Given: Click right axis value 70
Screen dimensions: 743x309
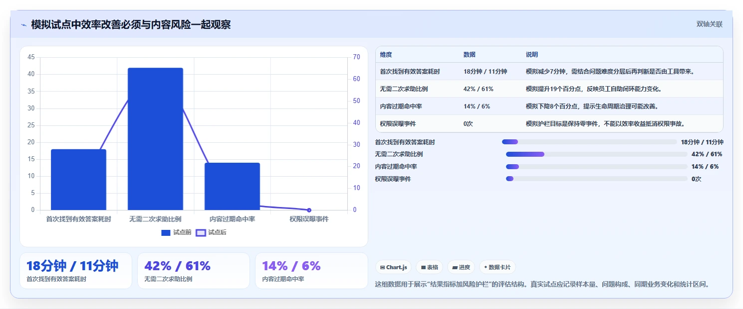Looking at the screenshot, I should [x=356, y=57].
